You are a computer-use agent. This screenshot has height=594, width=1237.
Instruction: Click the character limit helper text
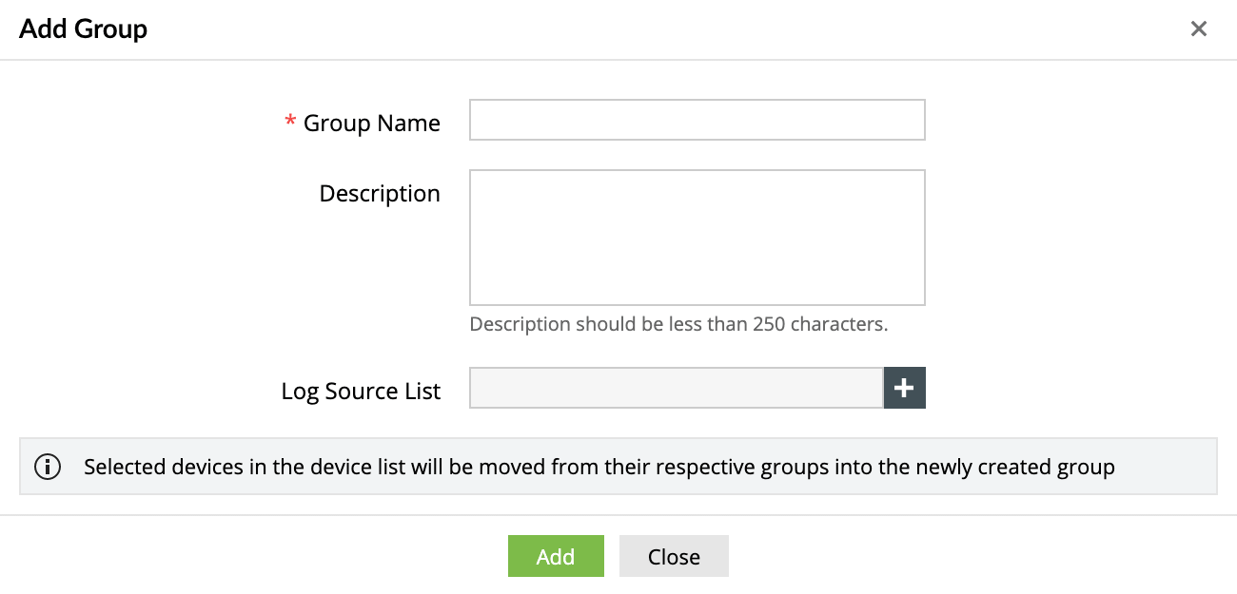[677, 323]
